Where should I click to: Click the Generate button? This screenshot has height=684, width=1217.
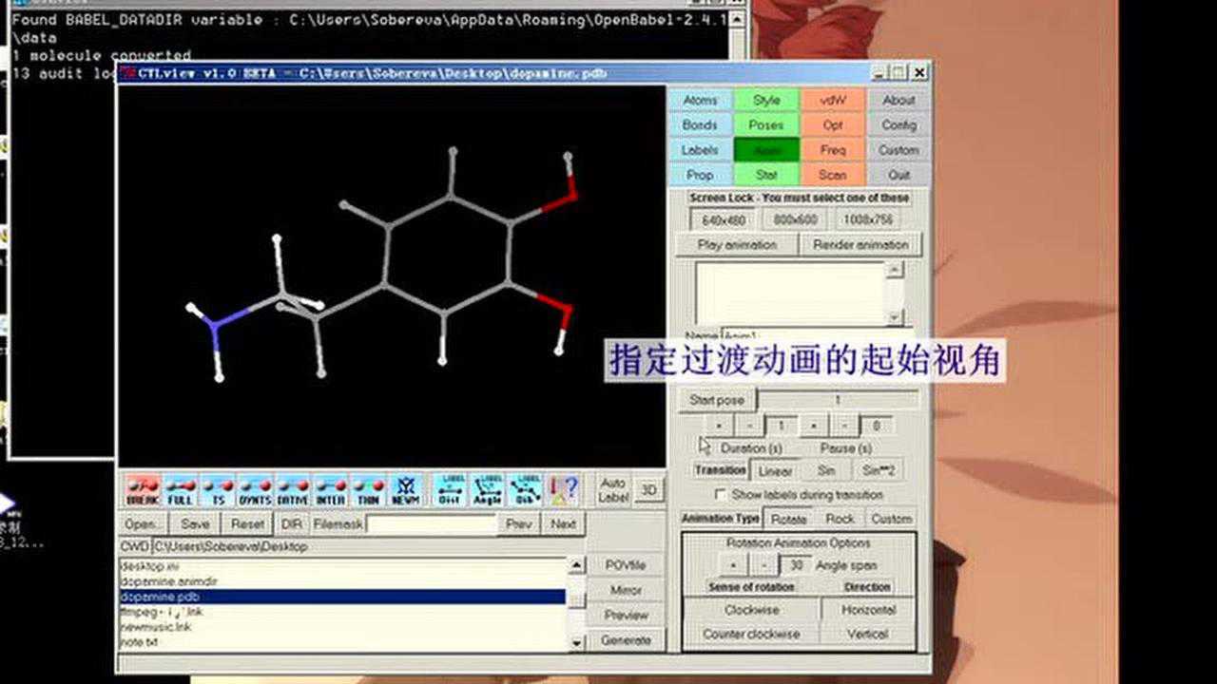pyautogui.click(x=627, y=639)
